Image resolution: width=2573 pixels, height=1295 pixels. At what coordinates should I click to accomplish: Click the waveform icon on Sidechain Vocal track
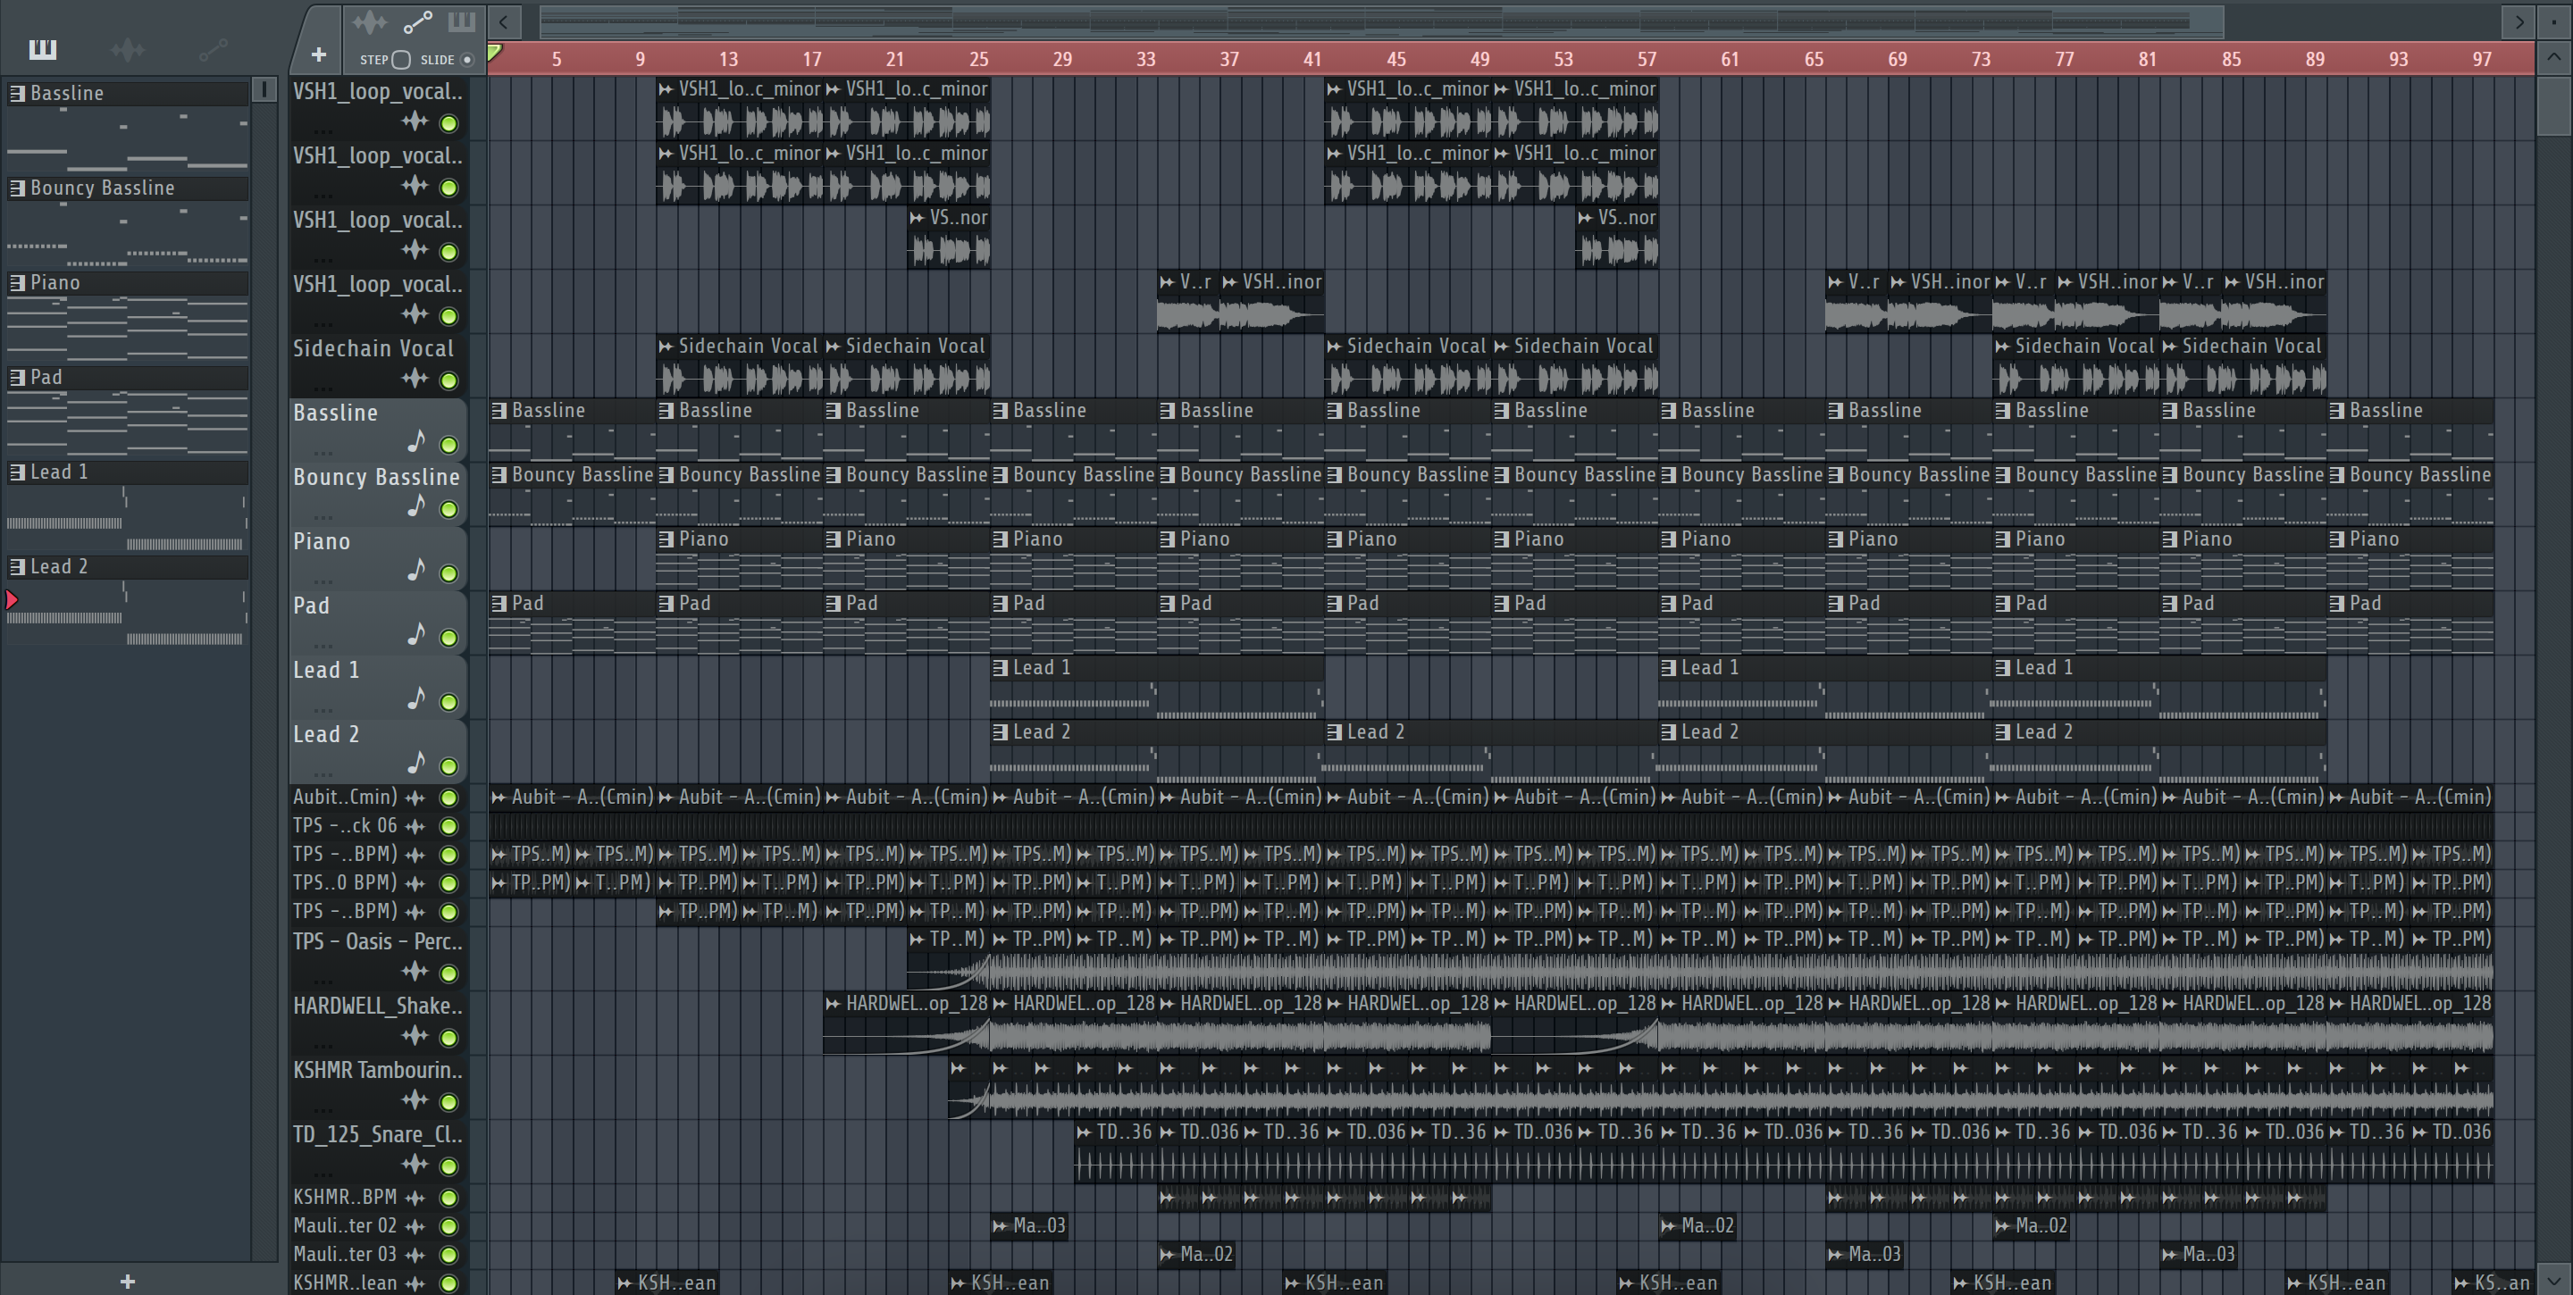pos(415,379)
